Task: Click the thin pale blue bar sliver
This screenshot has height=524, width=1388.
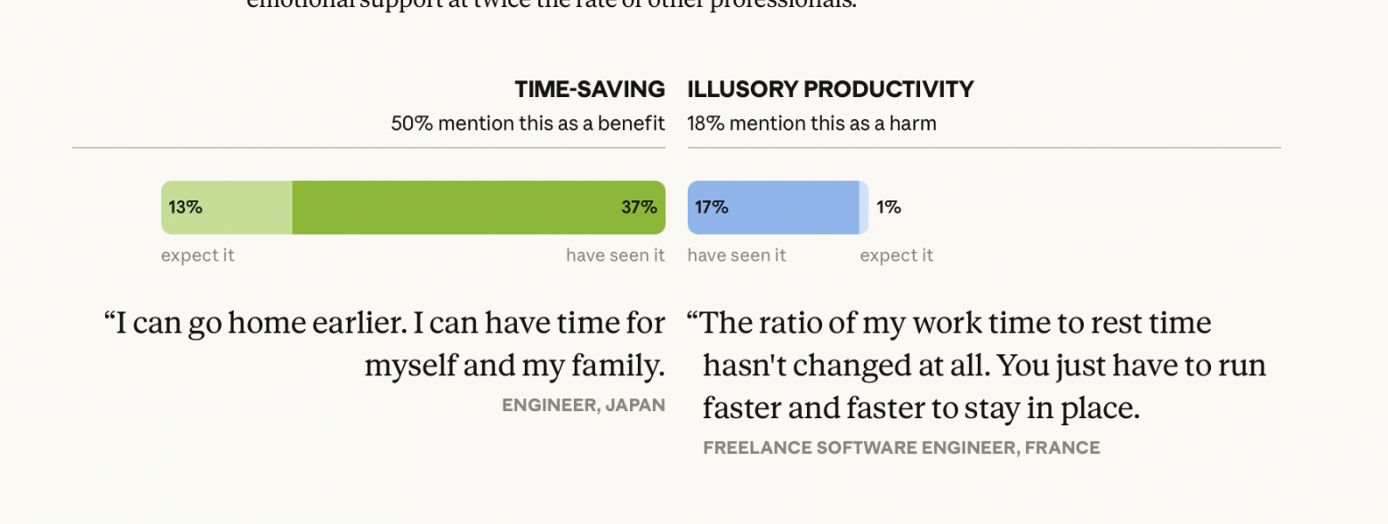Action: coord(864,207)
